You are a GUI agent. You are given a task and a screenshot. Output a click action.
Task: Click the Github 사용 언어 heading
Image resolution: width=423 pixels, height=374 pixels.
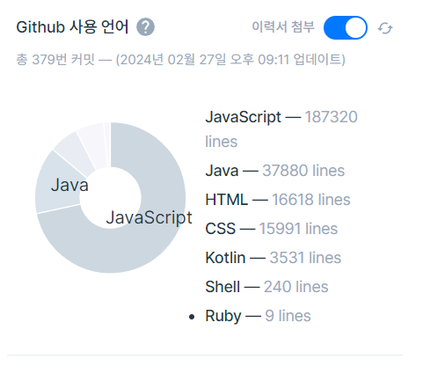pos(72,27)
